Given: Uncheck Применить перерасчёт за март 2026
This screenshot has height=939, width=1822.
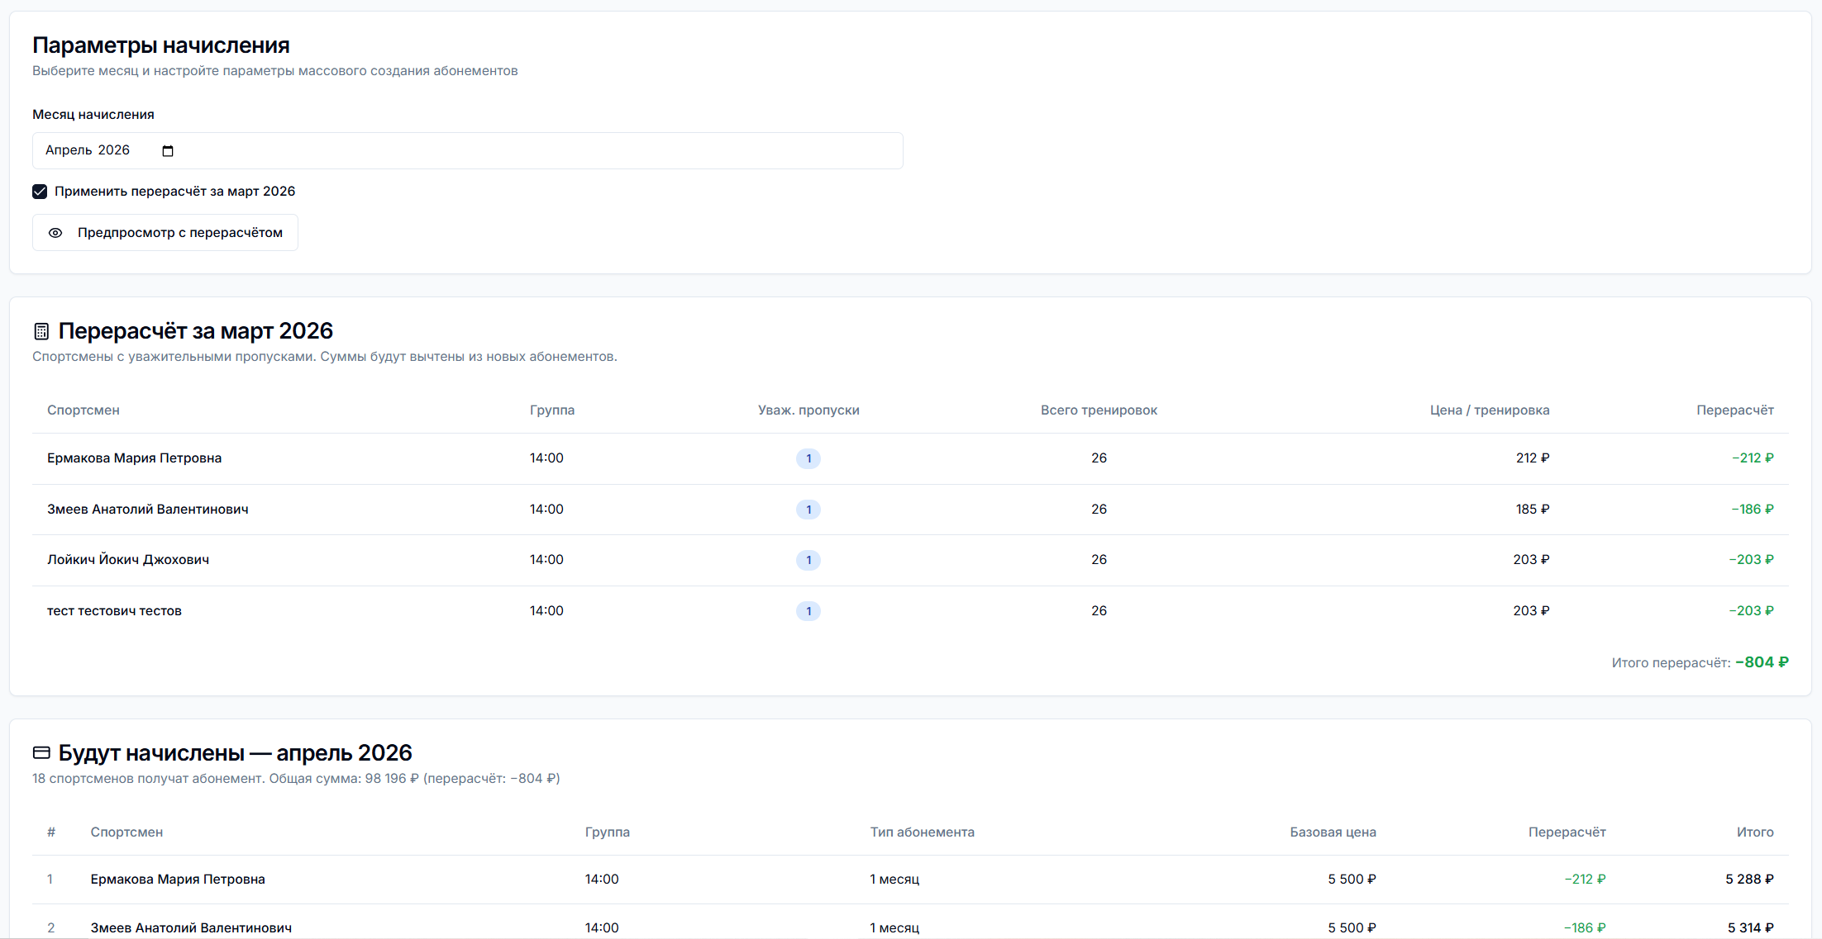Looking at the screenshot, I should pos(40,192).
